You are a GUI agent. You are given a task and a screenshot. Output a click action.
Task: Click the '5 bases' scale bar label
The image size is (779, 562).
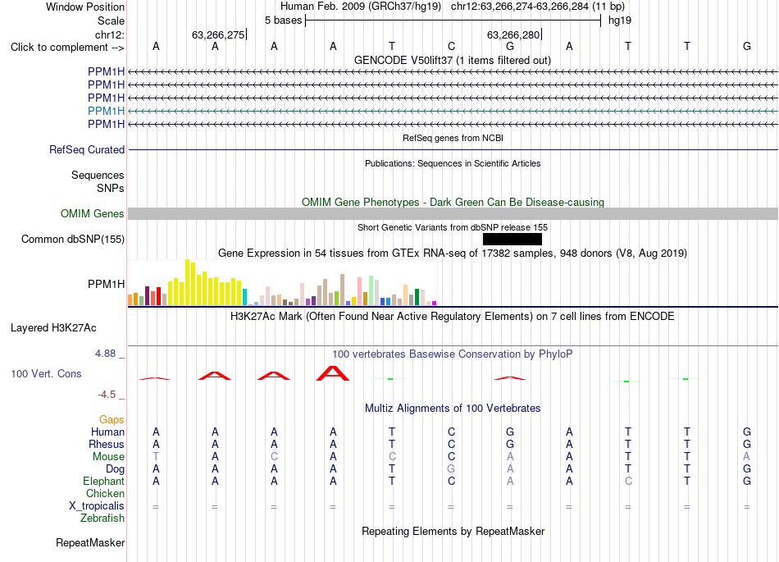tap(283, 21)
